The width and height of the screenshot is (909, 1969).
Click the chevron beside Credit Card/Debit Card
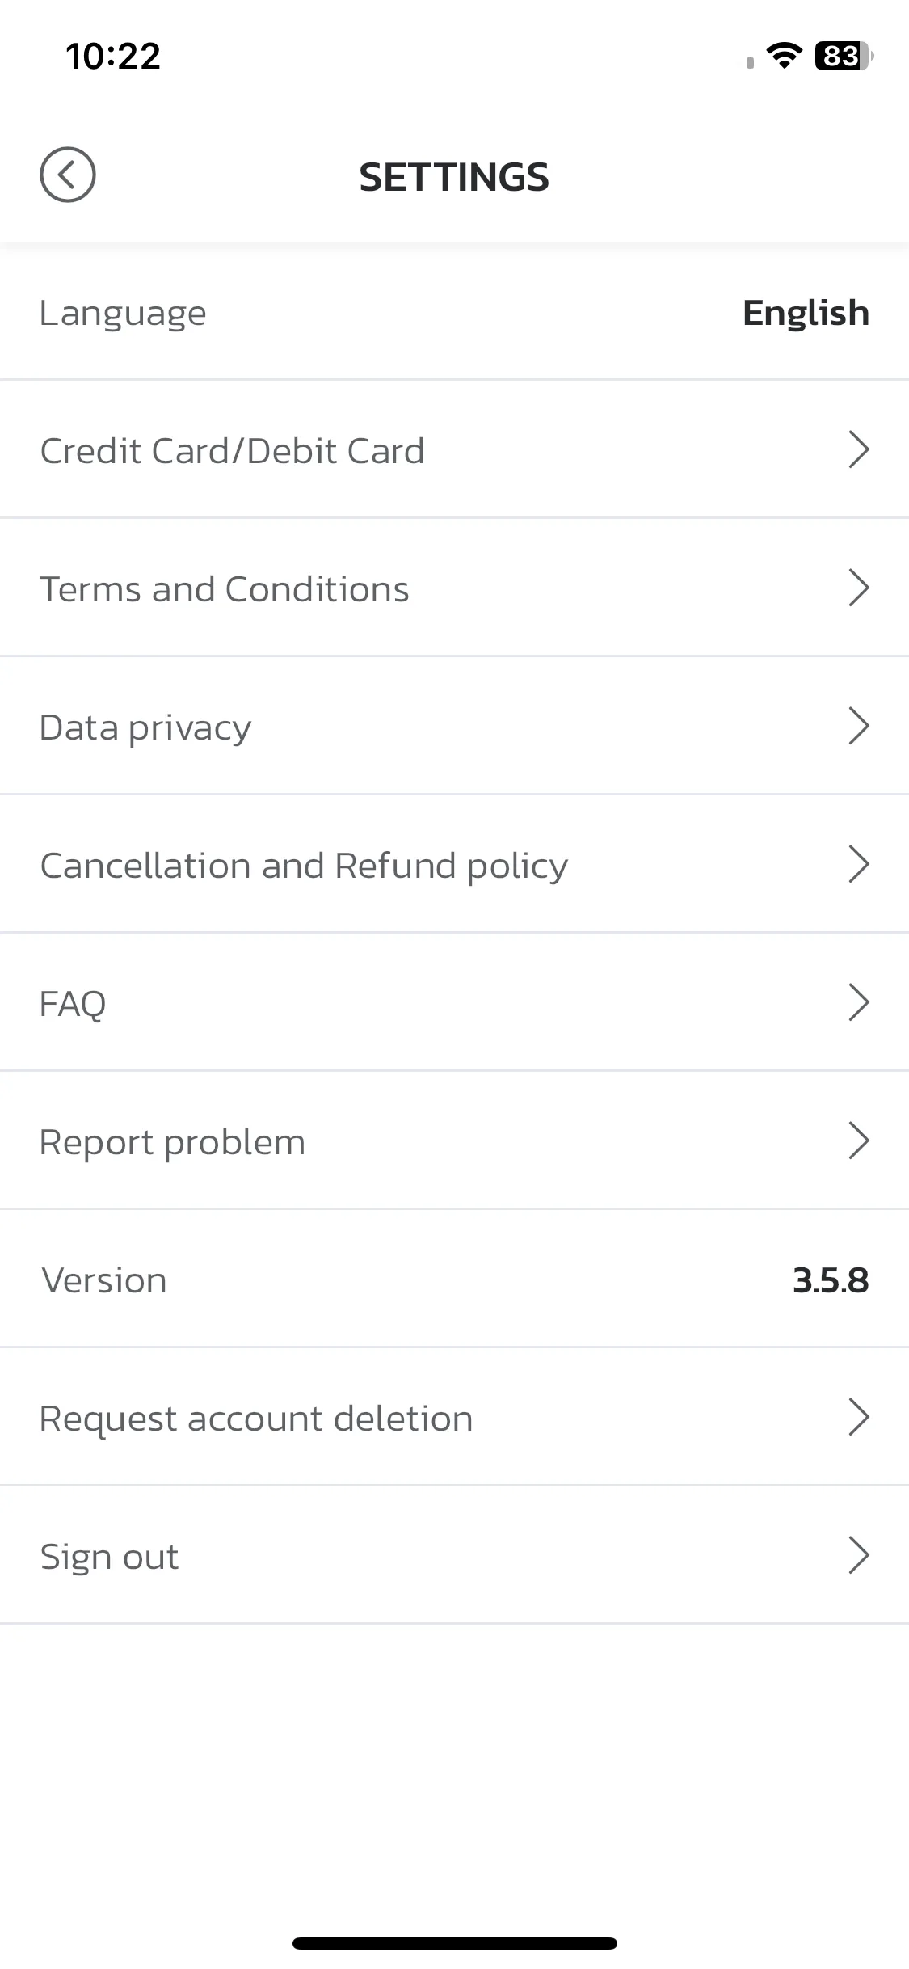point(858,449)
